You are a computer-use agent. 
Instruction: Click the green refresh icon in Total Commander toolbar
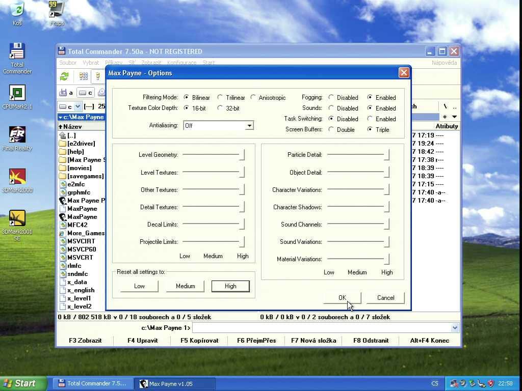pyautogui.click(x=64, y=76)
